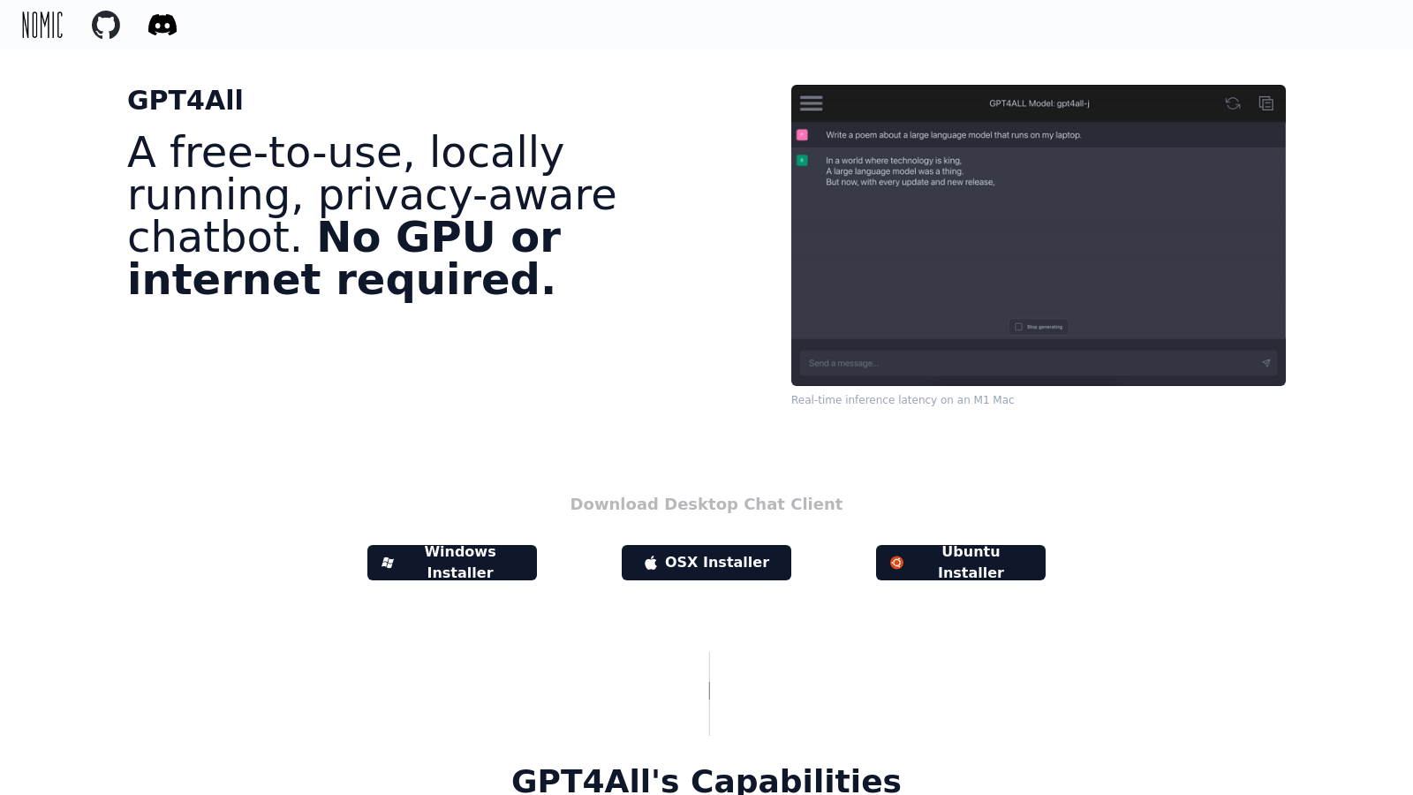This screenshot has height=795, width=1413.
Task: Click the send arrow icon in demo
Action: coord(1266,363)
